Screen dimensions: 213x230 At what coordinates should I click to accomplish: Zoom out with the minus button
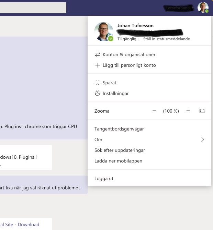coord(154,111)
